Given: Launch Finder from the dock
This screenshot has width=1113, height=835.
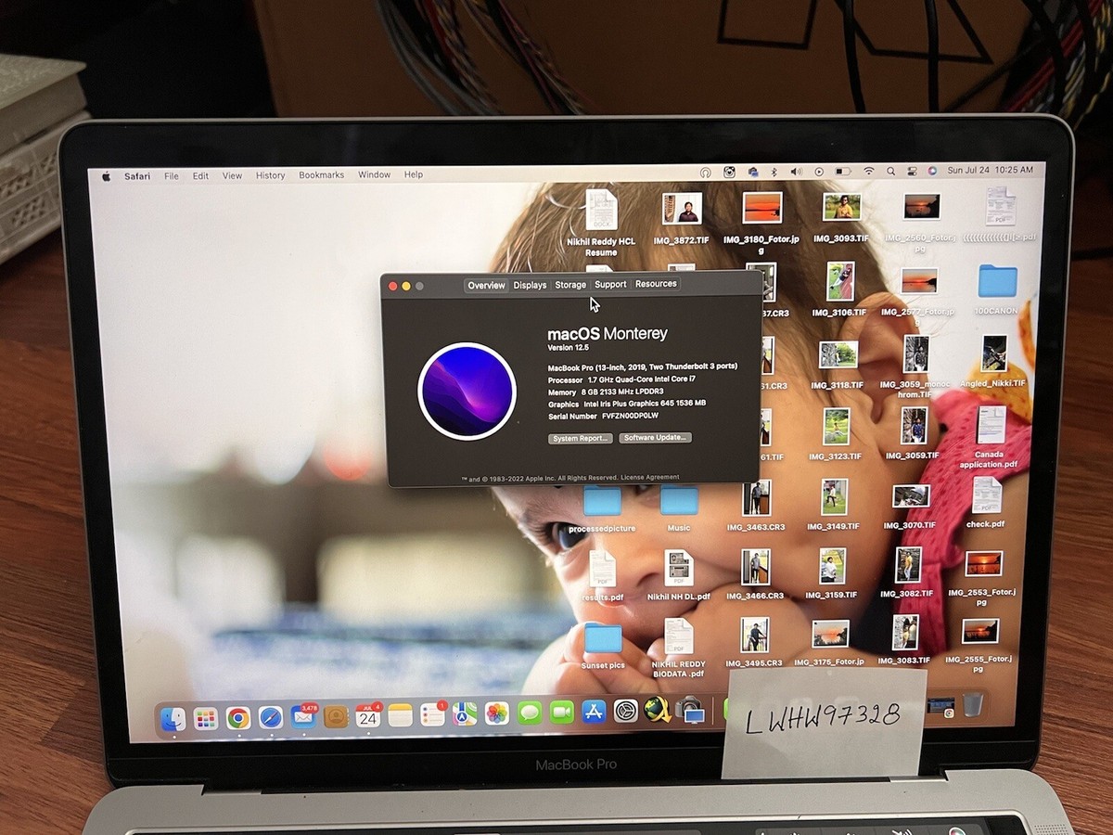Looking at the screenshot, I should tap(173, 718).
